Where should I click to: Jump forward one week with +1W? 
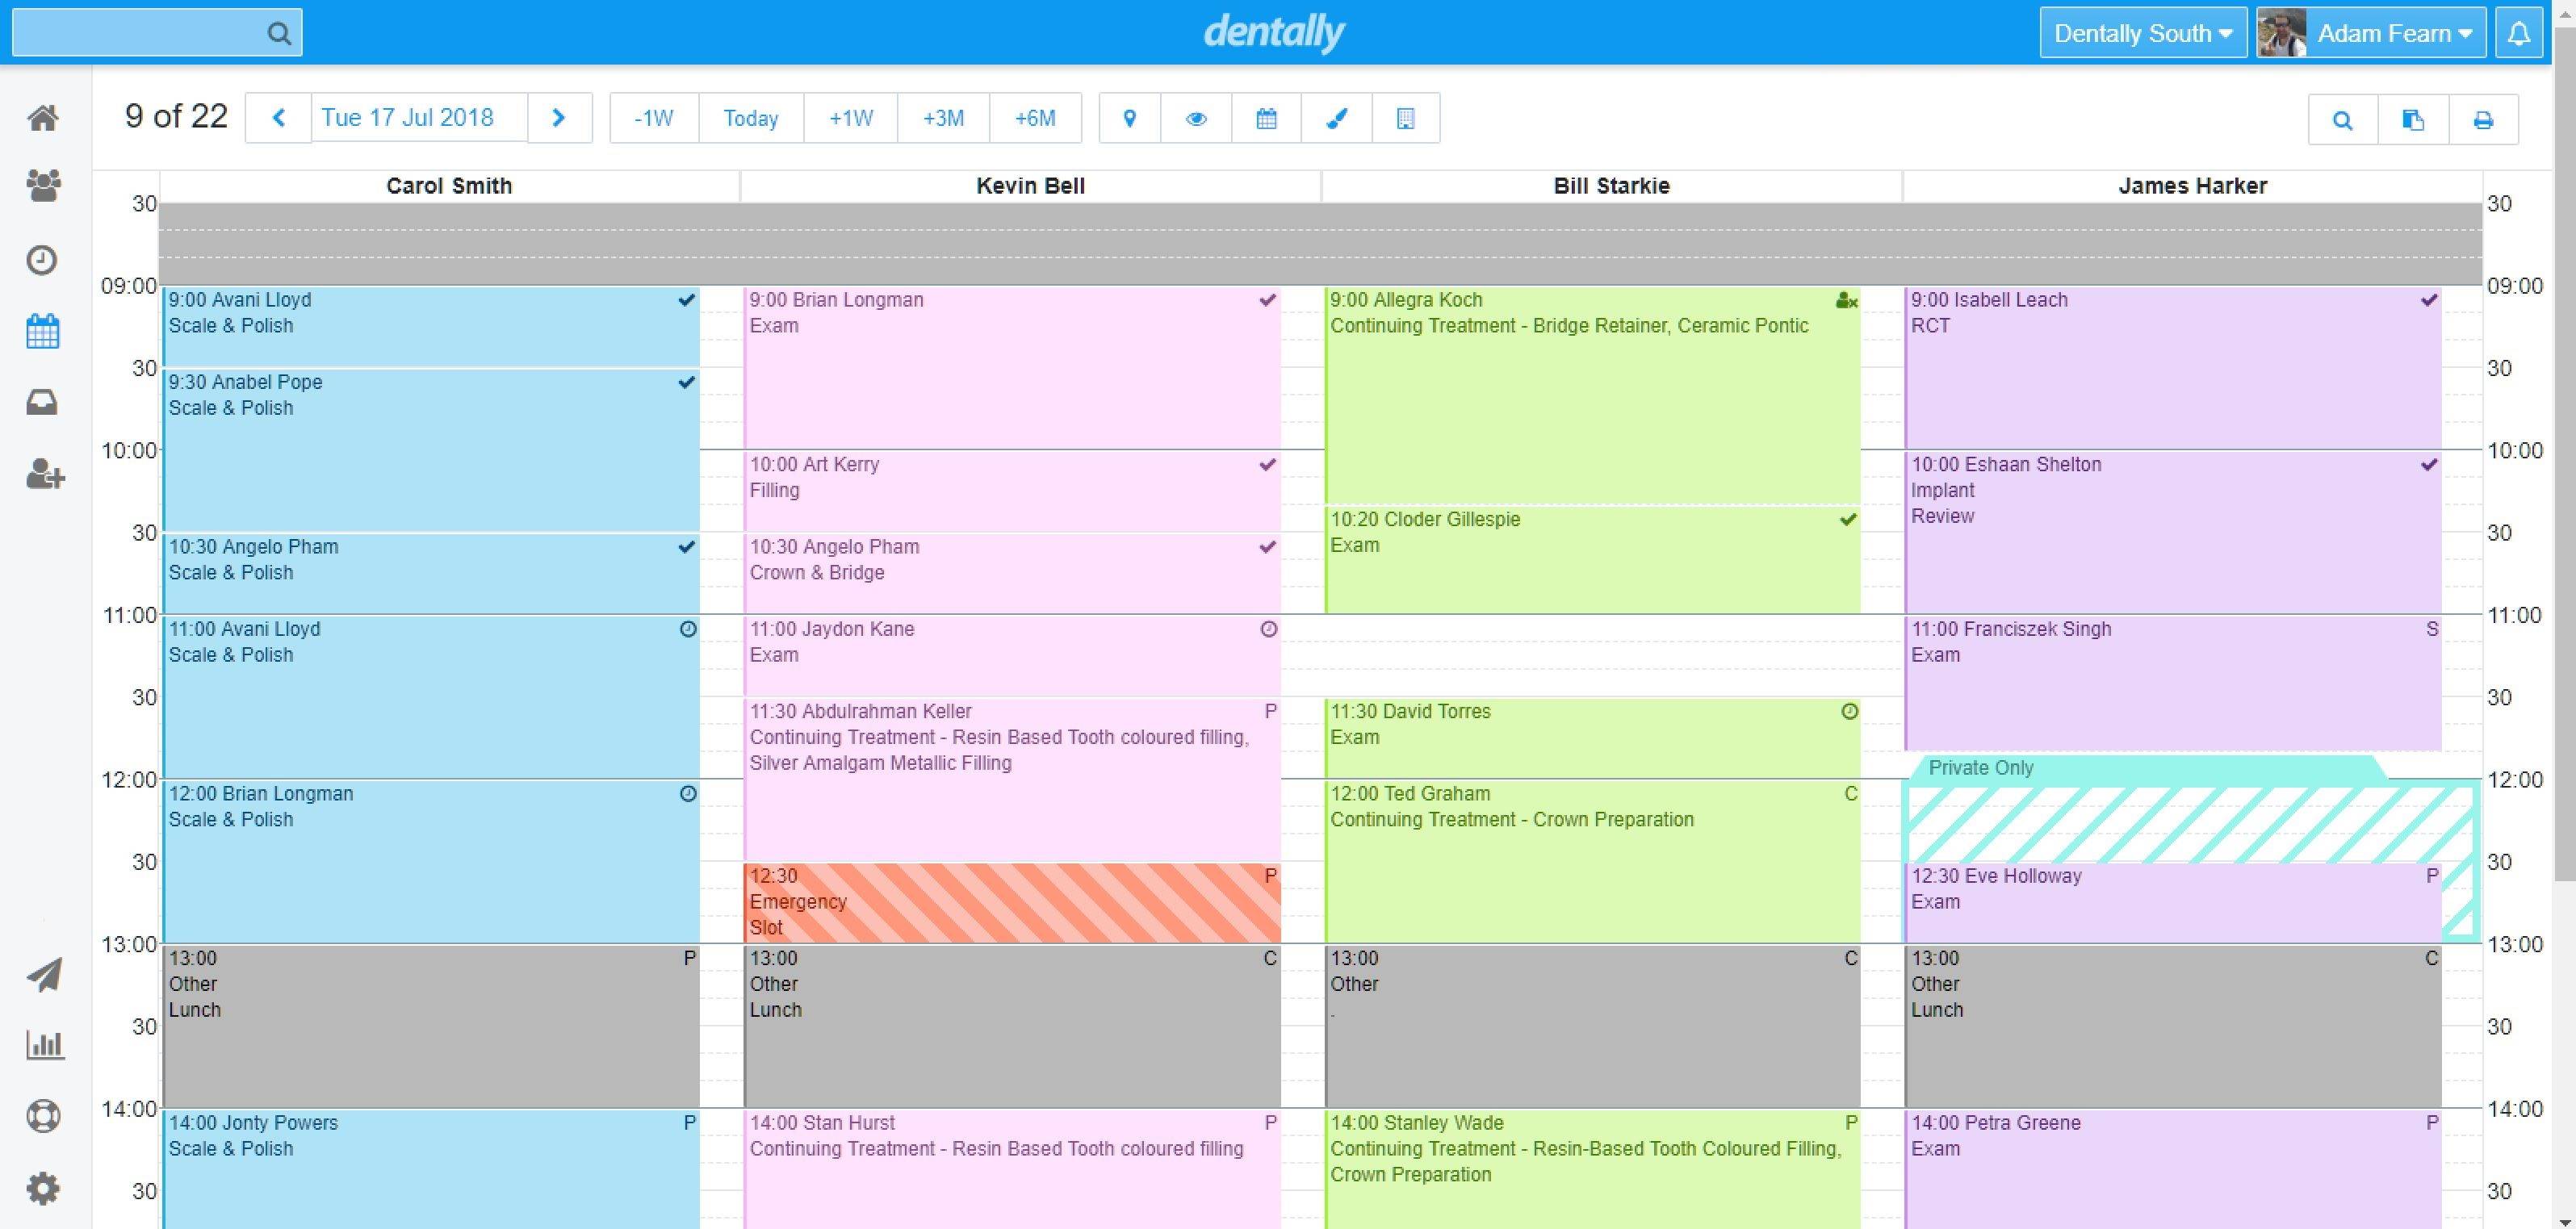850,119
